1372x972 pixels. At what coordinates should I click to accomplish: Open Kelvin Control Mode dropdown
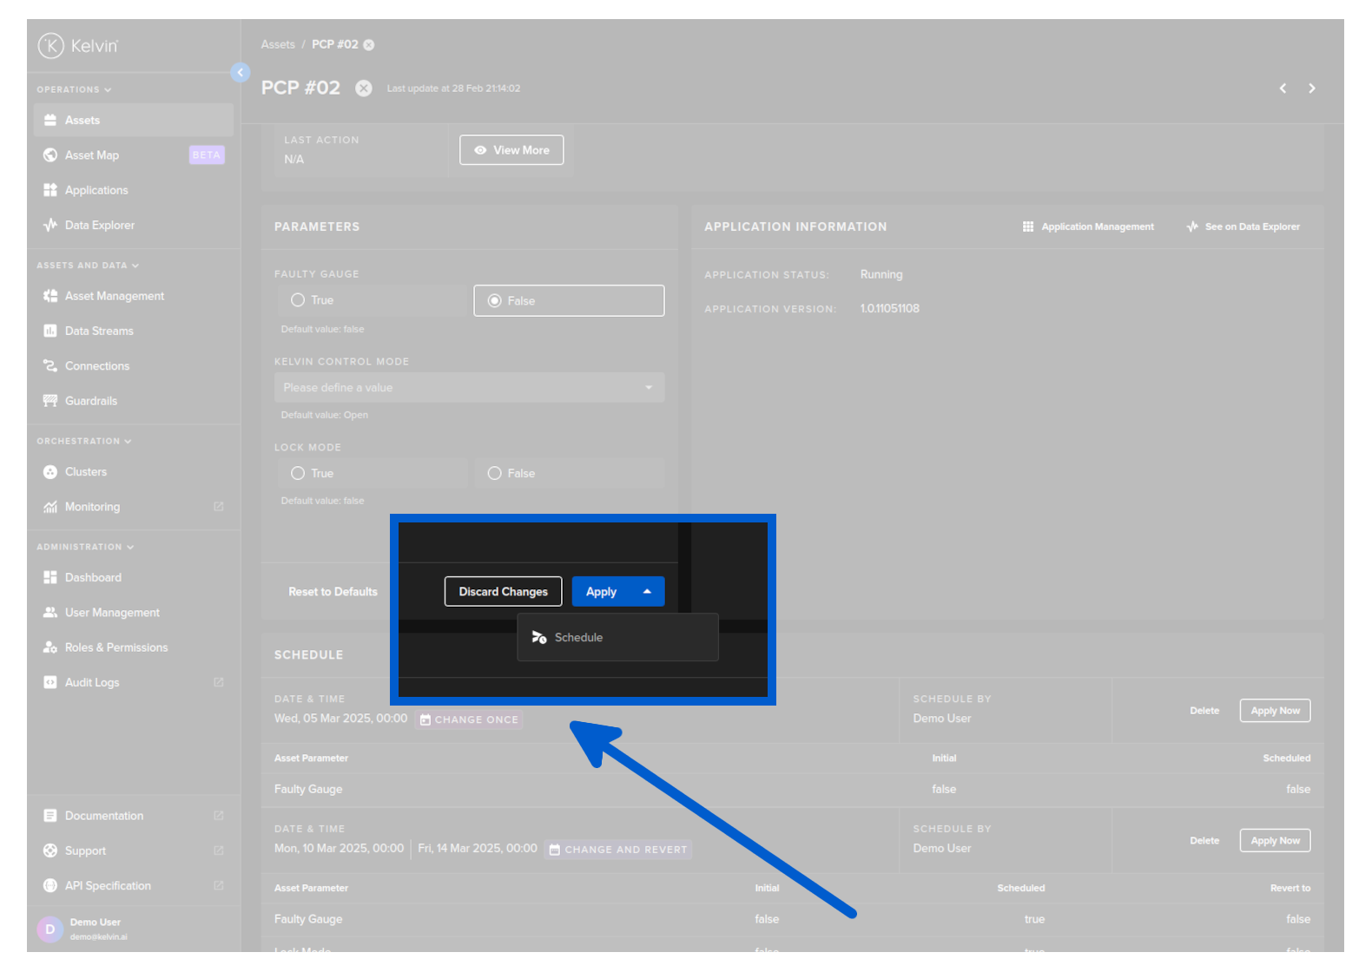pos(469,388)
